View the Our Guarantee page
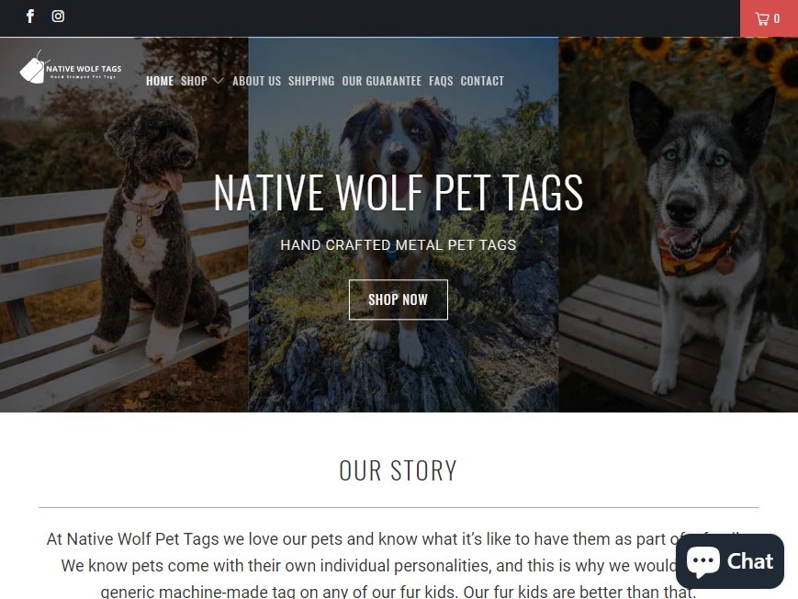 pos(382,81)
